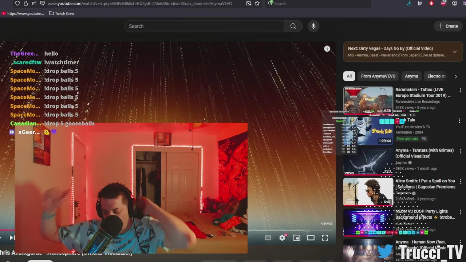
Task: Skip to next video in player
Action: click(12, 238)
